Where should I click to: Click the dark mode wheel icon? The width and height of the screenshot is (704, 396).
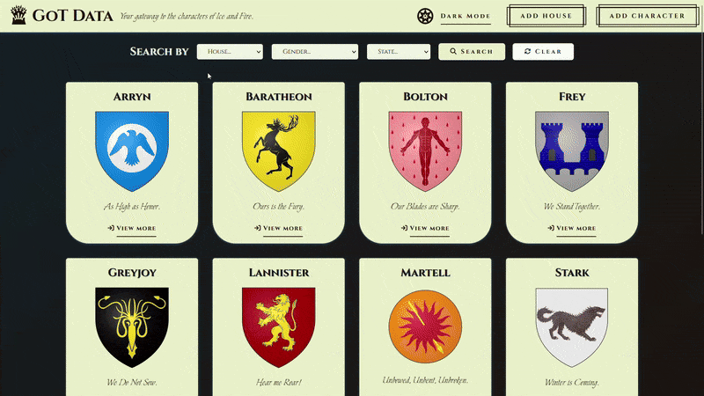(x=425, y=16)
